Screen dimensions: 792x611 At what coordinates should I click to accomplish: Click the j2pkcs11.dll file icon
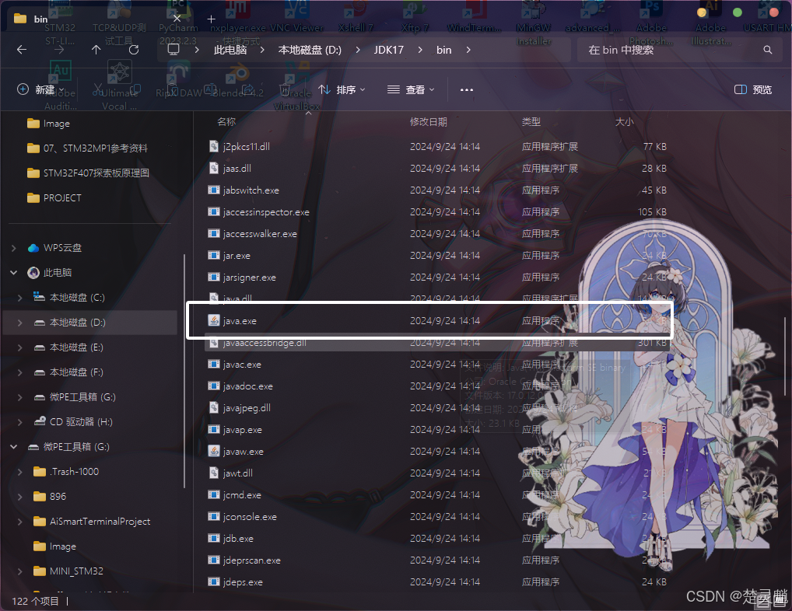pyautogui.click(x=214, y=146)
